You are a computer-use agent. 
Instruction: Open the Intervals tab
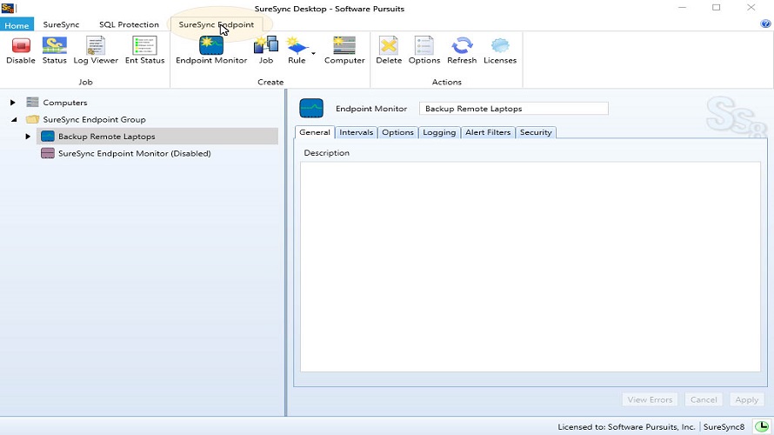356,132
